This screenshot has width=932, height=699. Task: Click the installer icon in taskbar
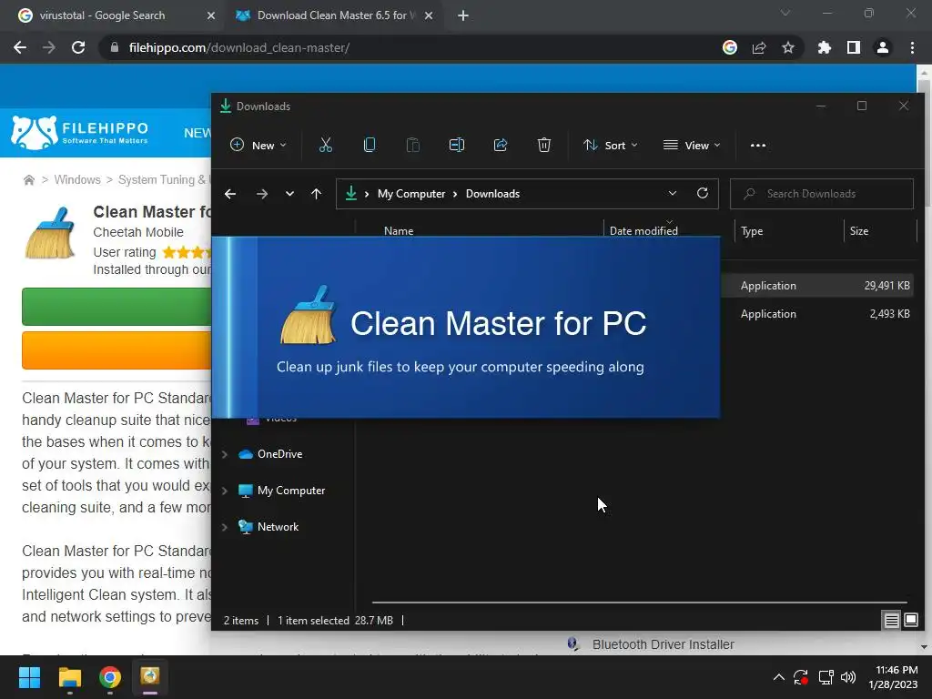tap(150, 677)
